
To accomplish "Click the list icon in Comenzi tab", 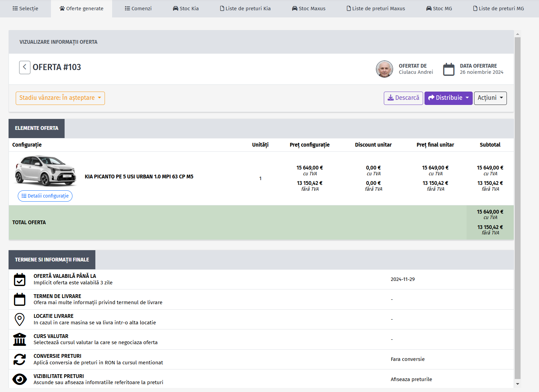I will point(127,9).
